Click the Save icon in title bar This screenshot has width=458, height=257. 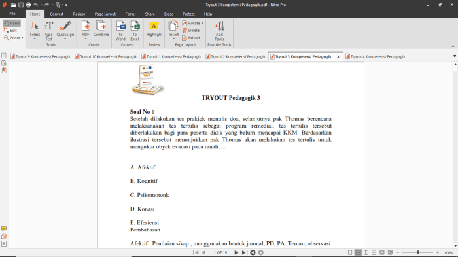pyautogui.click(x=21, y=5)
